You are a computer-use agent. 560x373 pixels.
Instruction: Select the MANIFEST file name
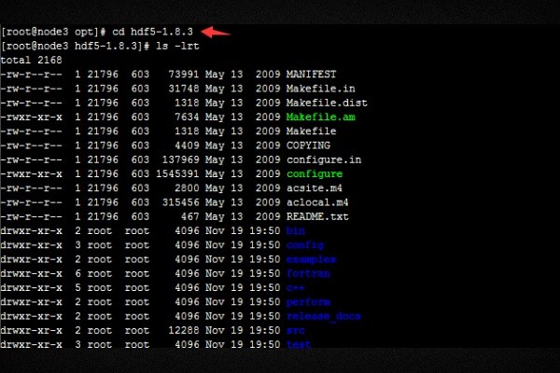coord(311,75)
